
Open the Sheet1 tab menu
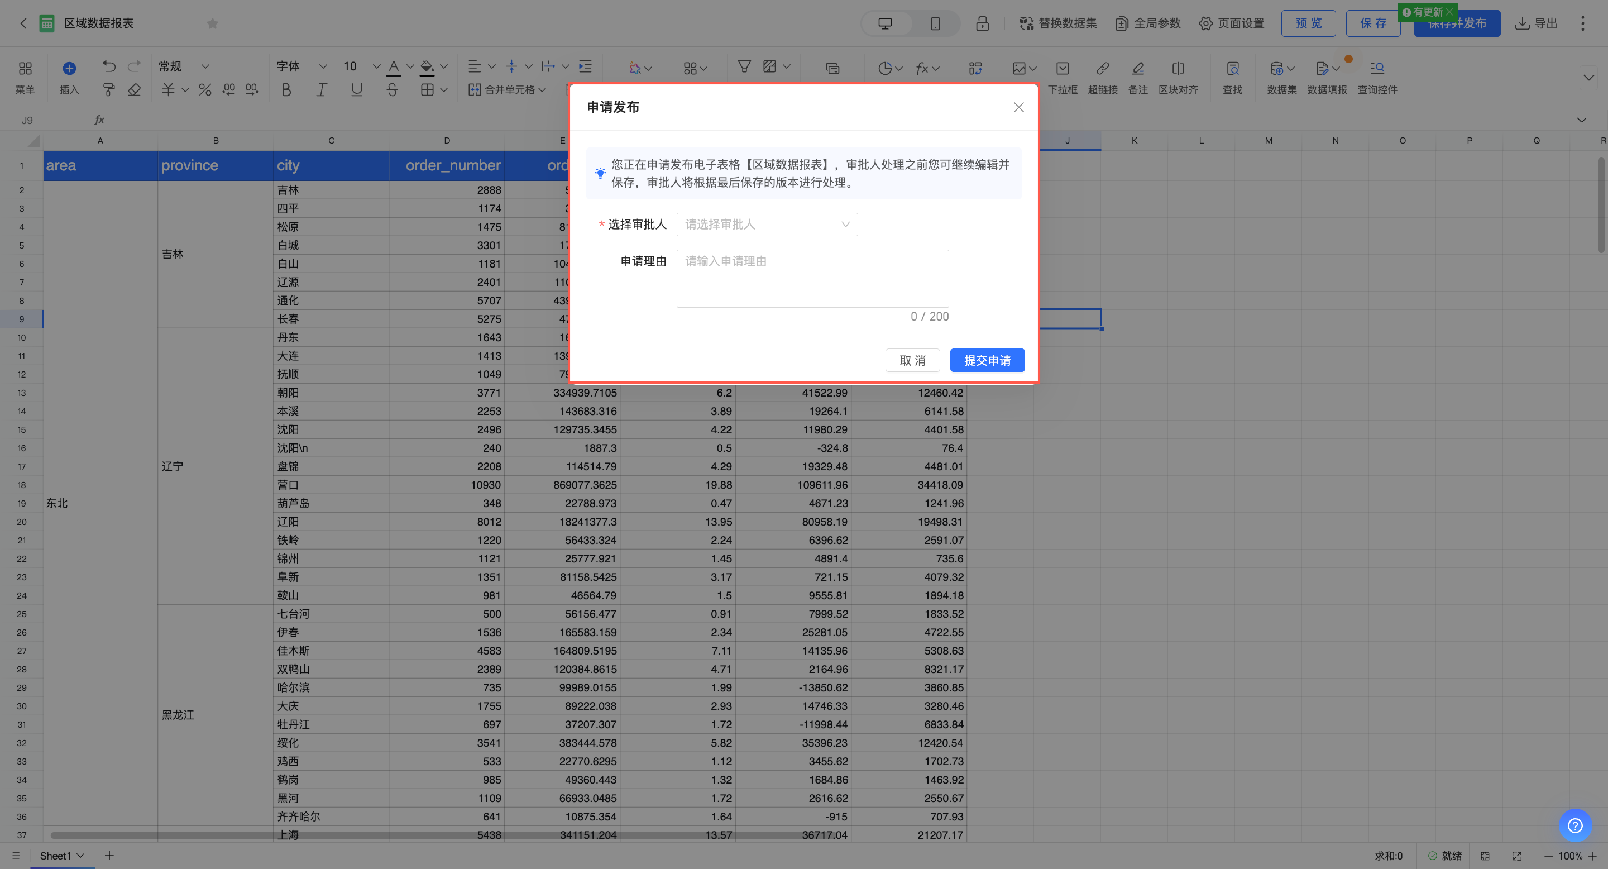(80, 856)
